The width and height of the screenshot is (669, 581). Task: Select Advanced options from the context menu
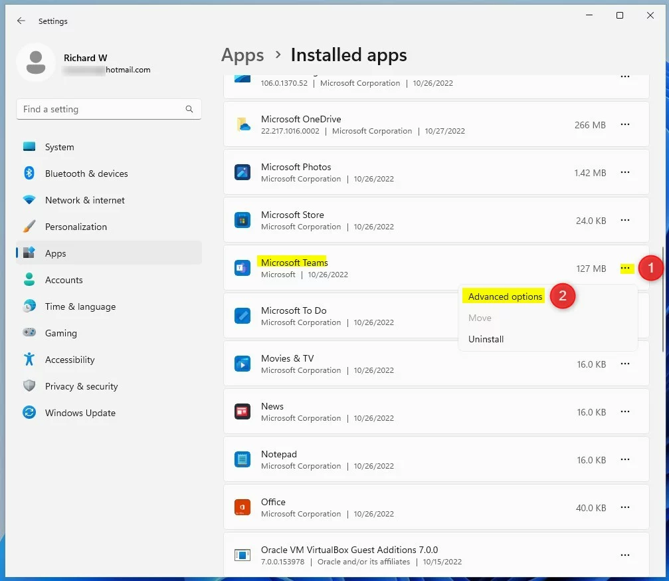(x=505, y=296)
